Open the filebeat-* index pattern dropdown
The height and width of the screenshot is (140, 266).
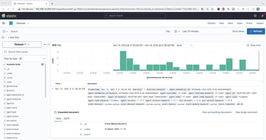pos(22,45)
